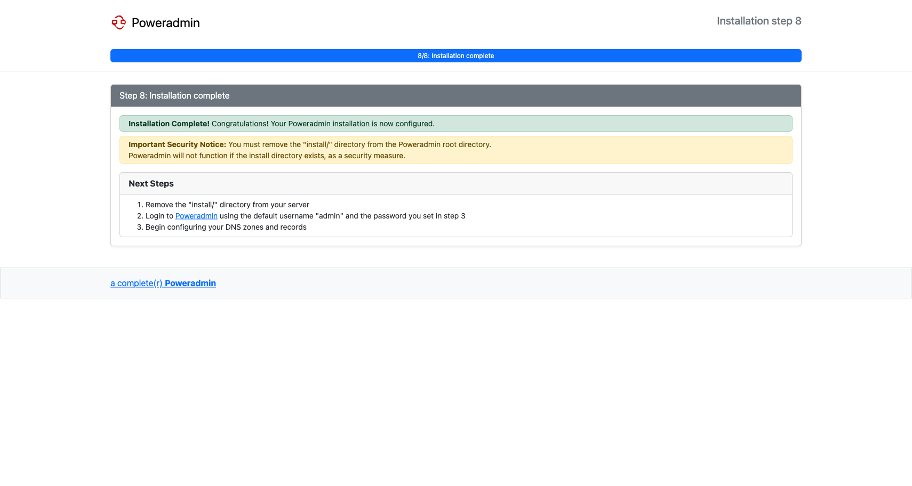Viewport: 912px width, 486px height.
Task: Click the "Login to" text in step 2
Action: click(x=159, y=216)
